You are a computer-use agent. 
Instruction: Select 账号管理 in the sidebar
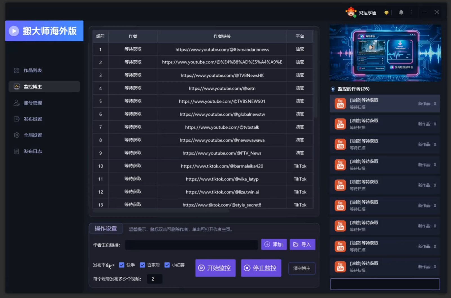click(33, 103)
